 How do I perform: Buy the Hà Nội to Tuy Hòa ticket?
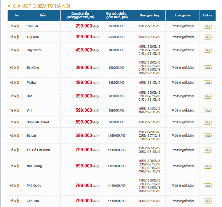(208, 37)
